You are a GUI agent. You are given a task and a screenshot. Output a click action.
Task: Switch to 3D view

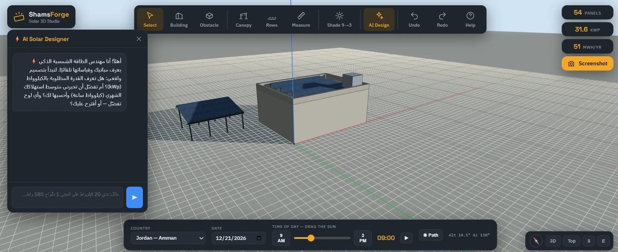[553, 241]
